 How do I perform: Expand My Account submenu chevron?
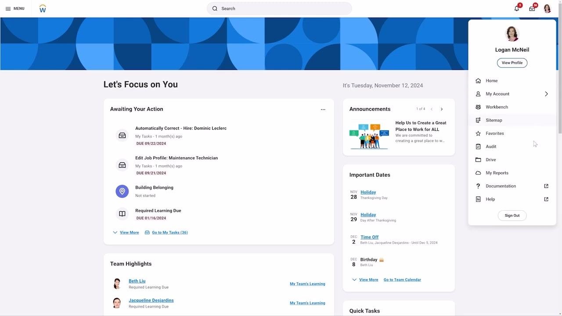pyautogui.click(x=546, y=94)
